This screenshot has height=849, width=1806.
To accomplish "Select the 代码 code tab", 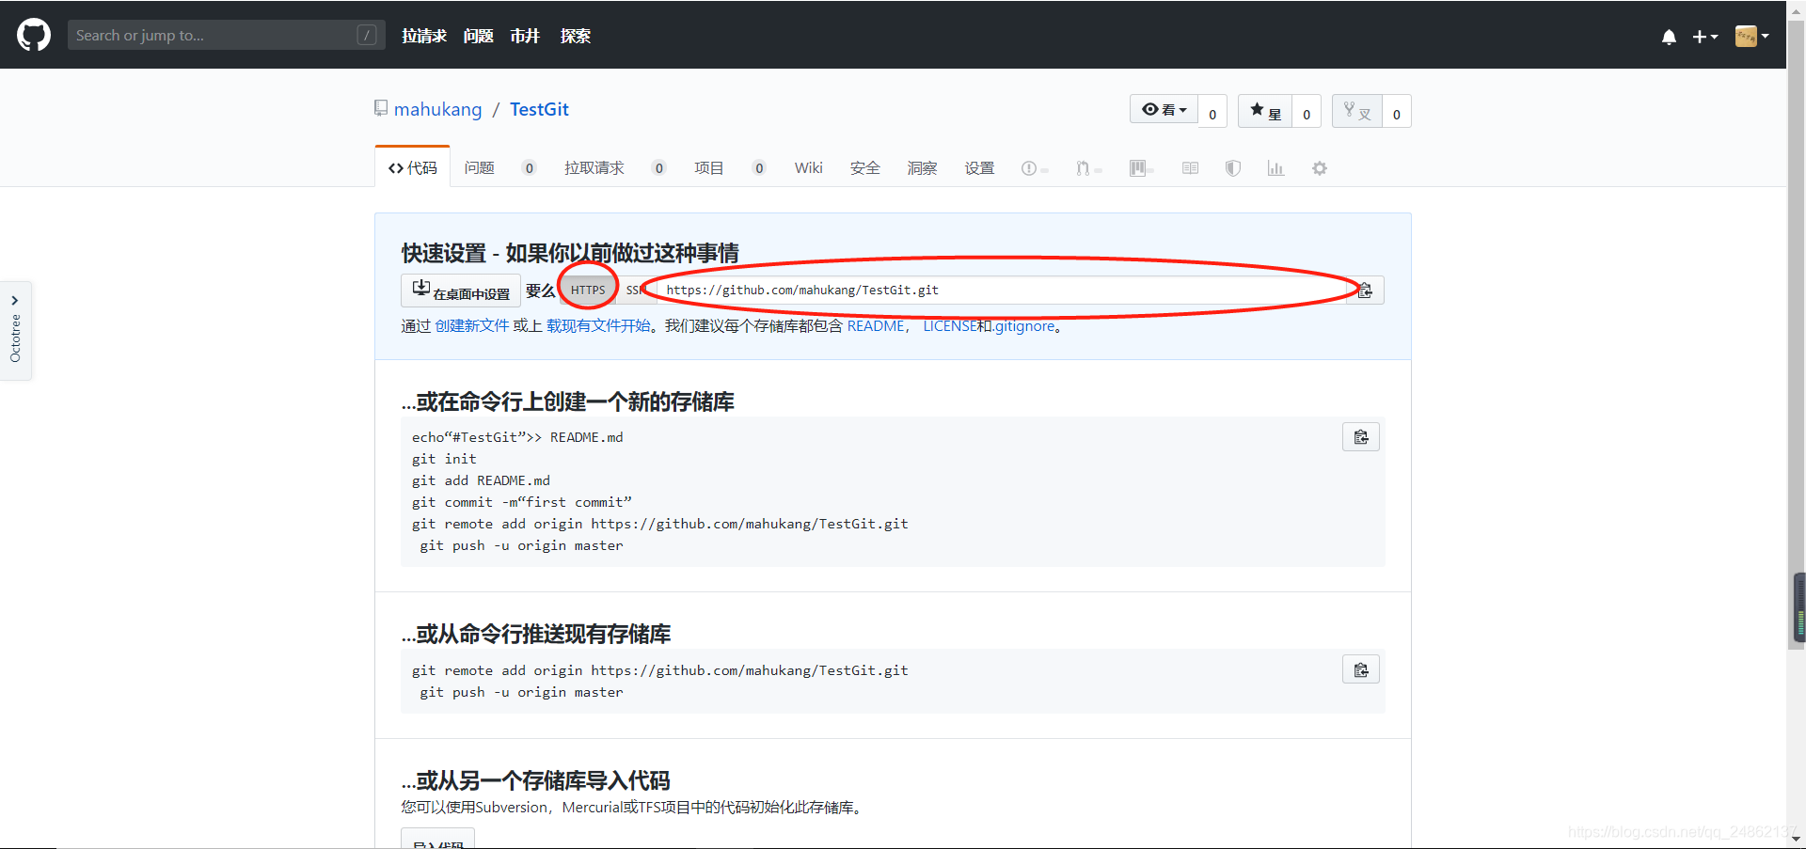I will tap(412, 167).
